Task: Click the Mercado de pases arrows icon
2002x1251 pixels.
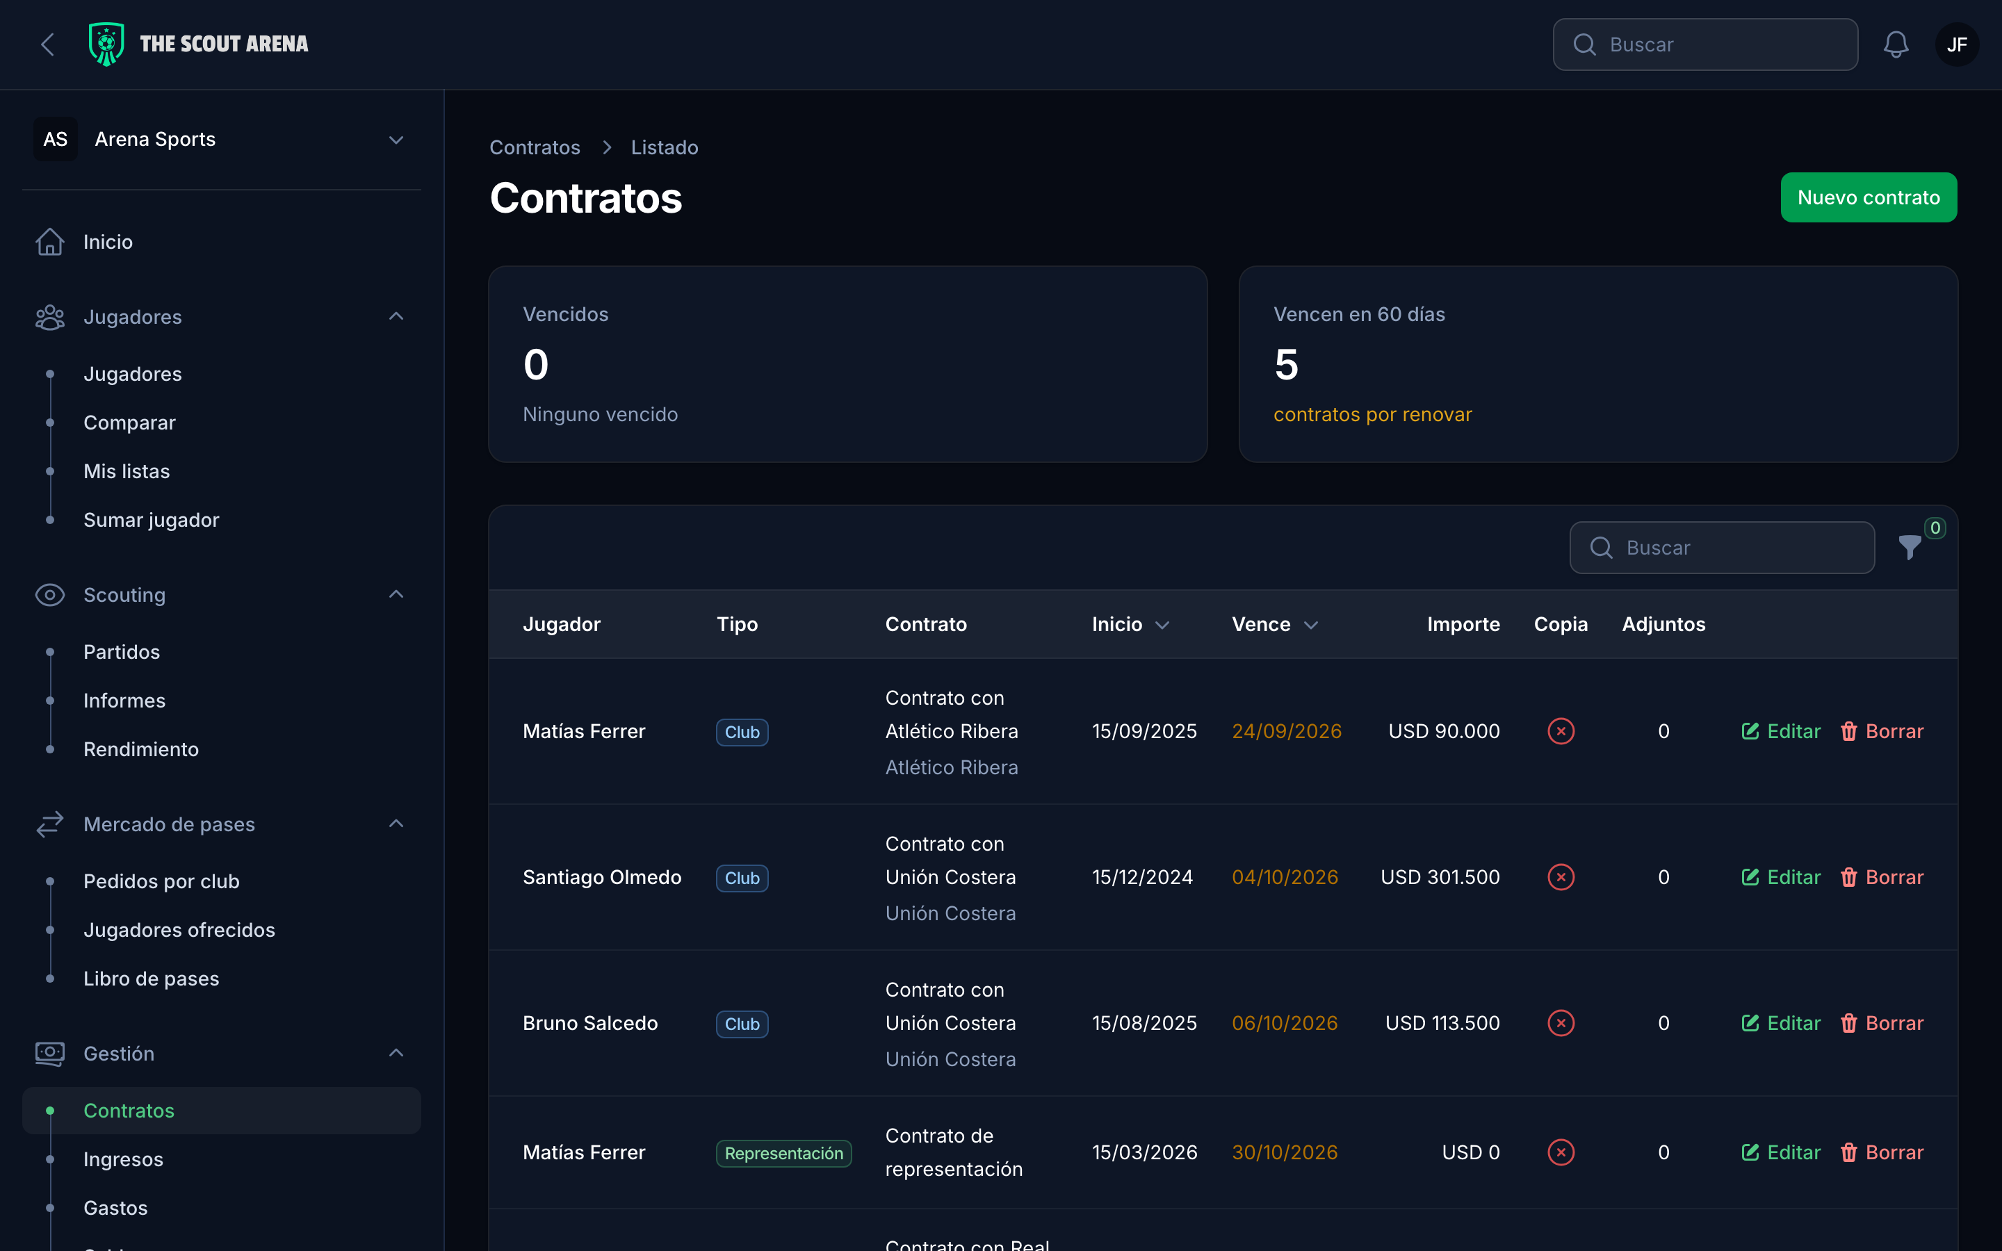Action: pos(49,824)
